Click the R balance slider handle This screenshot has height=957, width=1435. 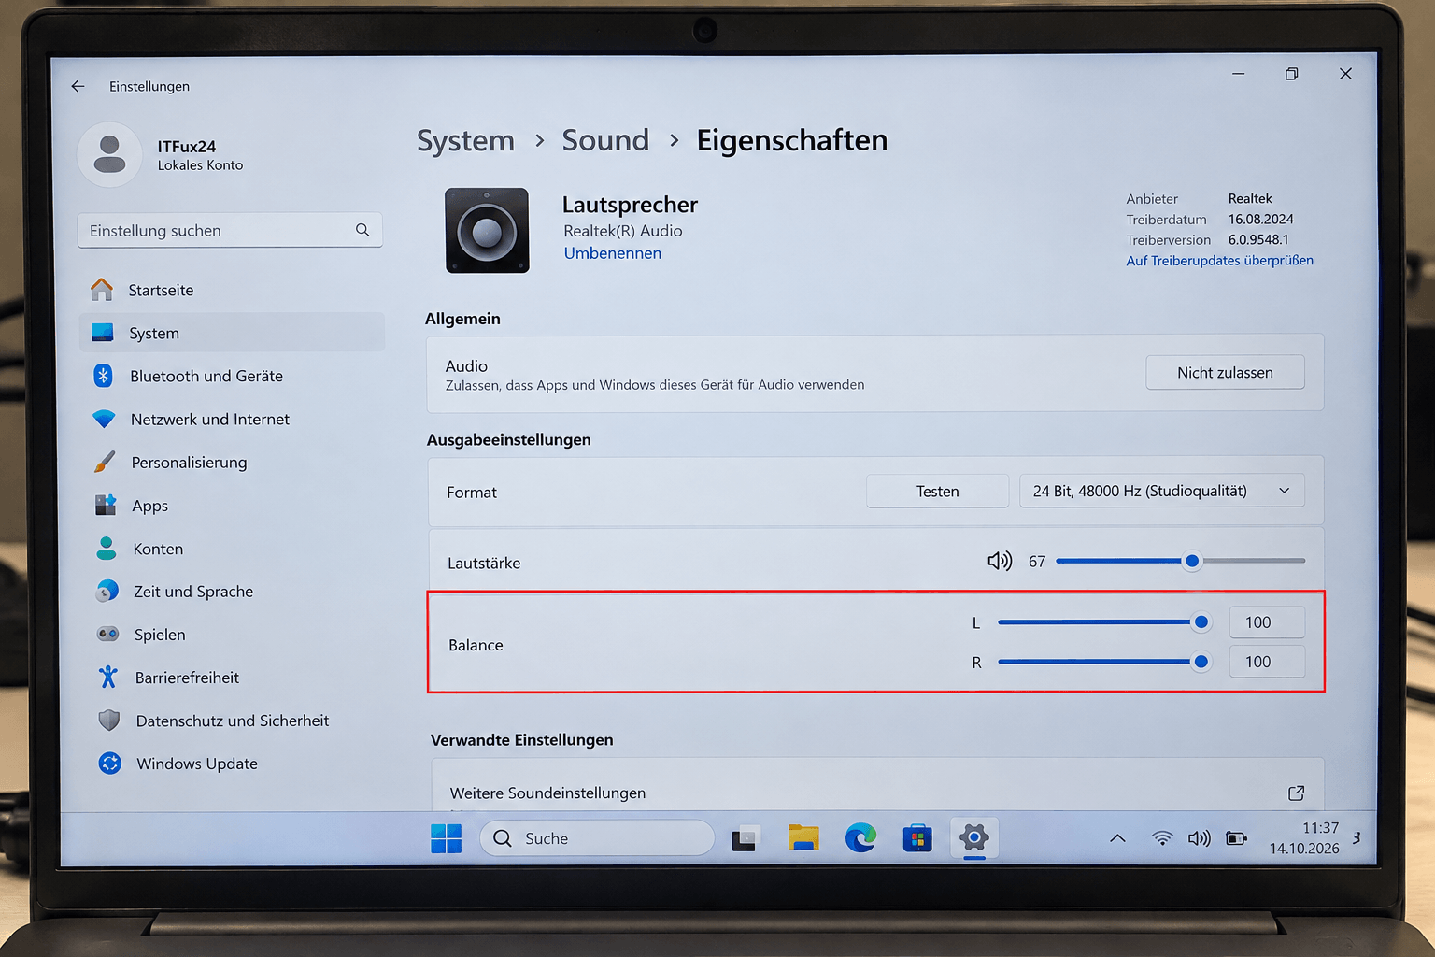(x=1201, y=662)
